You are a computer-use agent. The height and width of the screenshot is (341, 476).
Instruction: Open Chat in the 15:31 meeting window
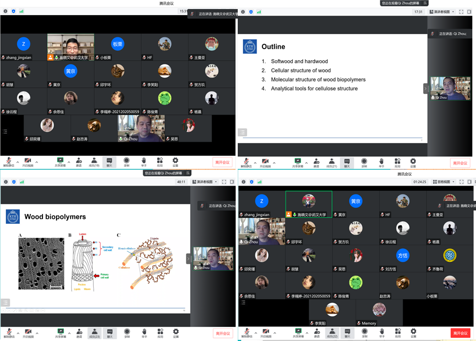(109, 162)
